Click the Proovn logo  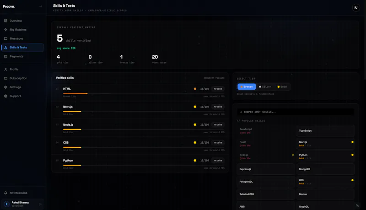[9, 6]
